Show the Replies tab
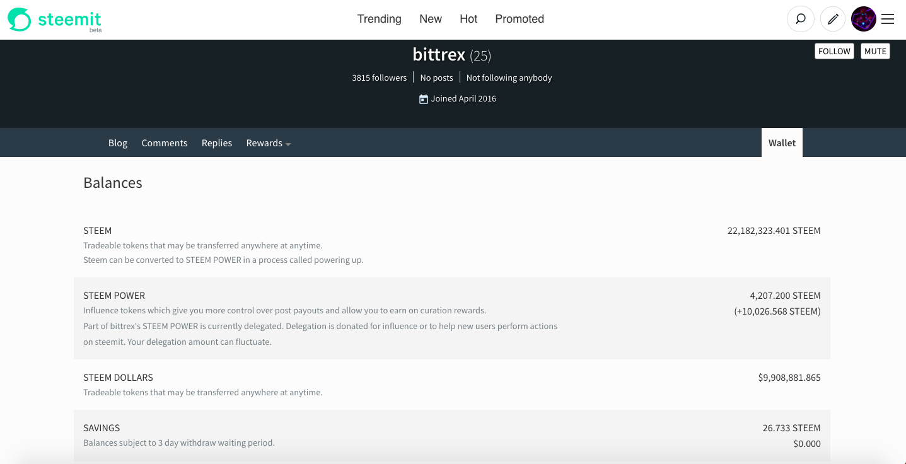 217,143
